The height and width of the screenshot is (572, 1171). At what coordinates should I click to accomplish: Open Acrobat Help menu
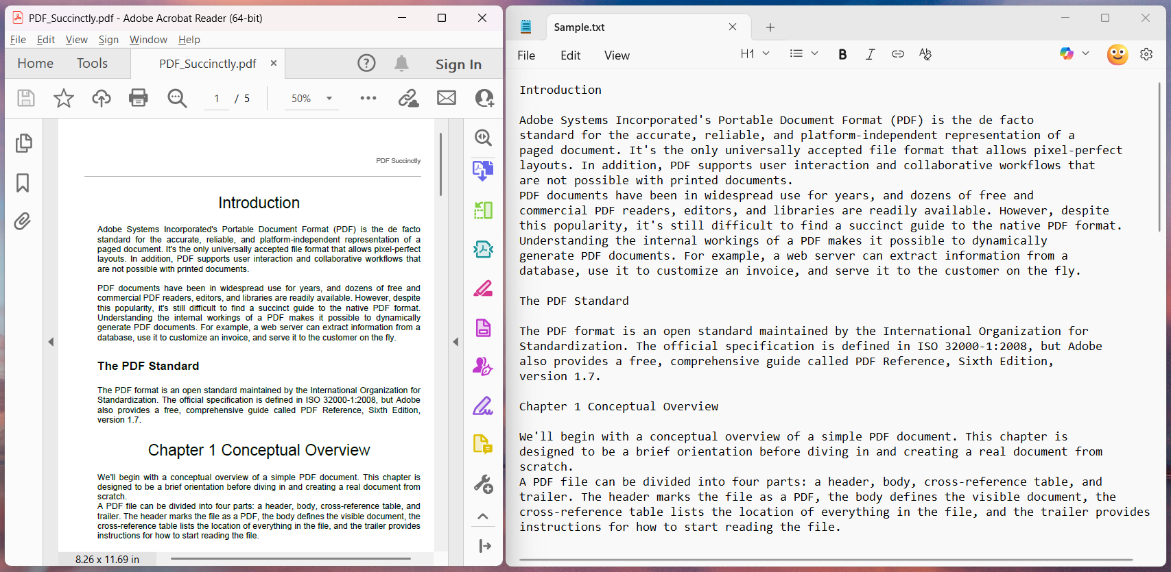point(189,40)
